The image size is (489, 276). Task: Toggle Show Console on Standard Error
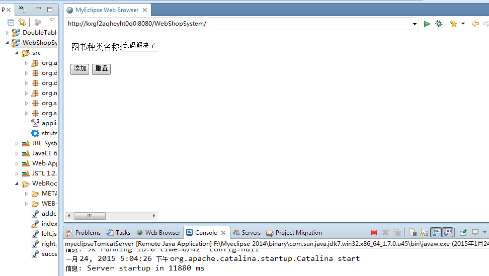click(x=448, y=232)
